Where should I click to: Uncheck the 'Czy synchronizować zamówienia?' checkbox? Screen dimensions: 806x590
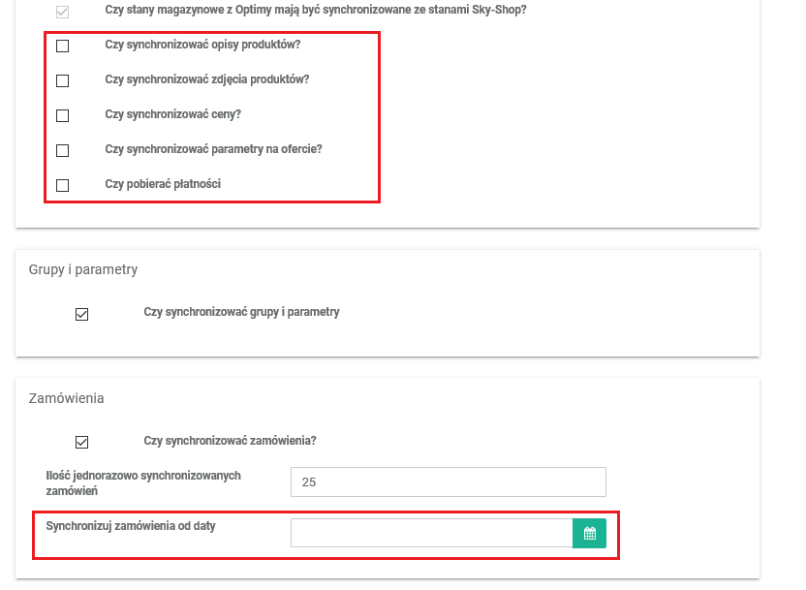coord(81,442)
